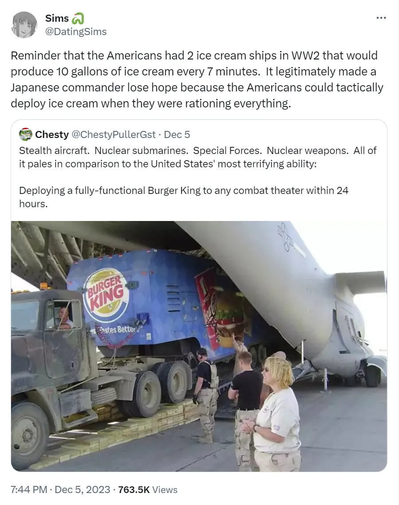Click Chesty's frog avatar

point(25,134)
